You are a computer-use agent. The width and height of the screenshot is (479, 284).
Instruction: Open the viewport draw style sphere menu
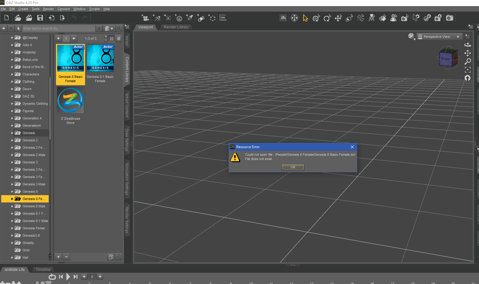(x=412, y=37)
